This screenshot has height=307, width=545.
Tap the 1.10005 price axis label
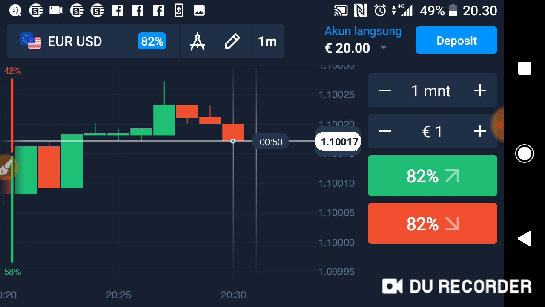click(336, 212)
